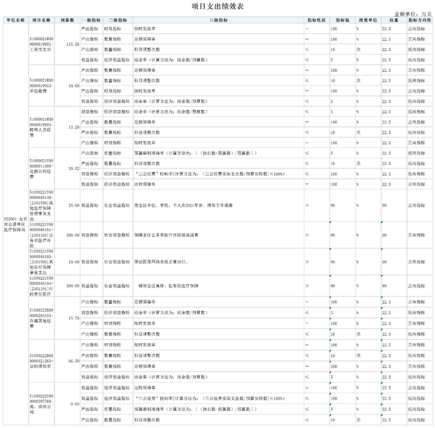Select the budget cell showing 390.00
The height and width of the screenshot is (428, 435).
pos(71,235)
